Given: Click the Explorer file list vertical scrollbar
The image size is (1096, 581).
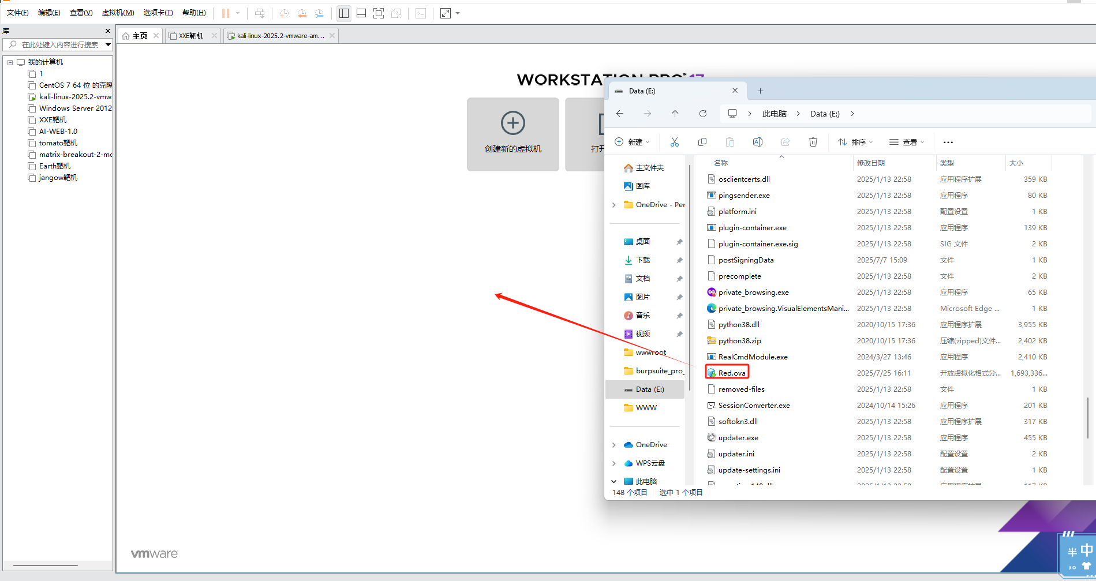Looking at the screenshot, I should point(1087,418).
